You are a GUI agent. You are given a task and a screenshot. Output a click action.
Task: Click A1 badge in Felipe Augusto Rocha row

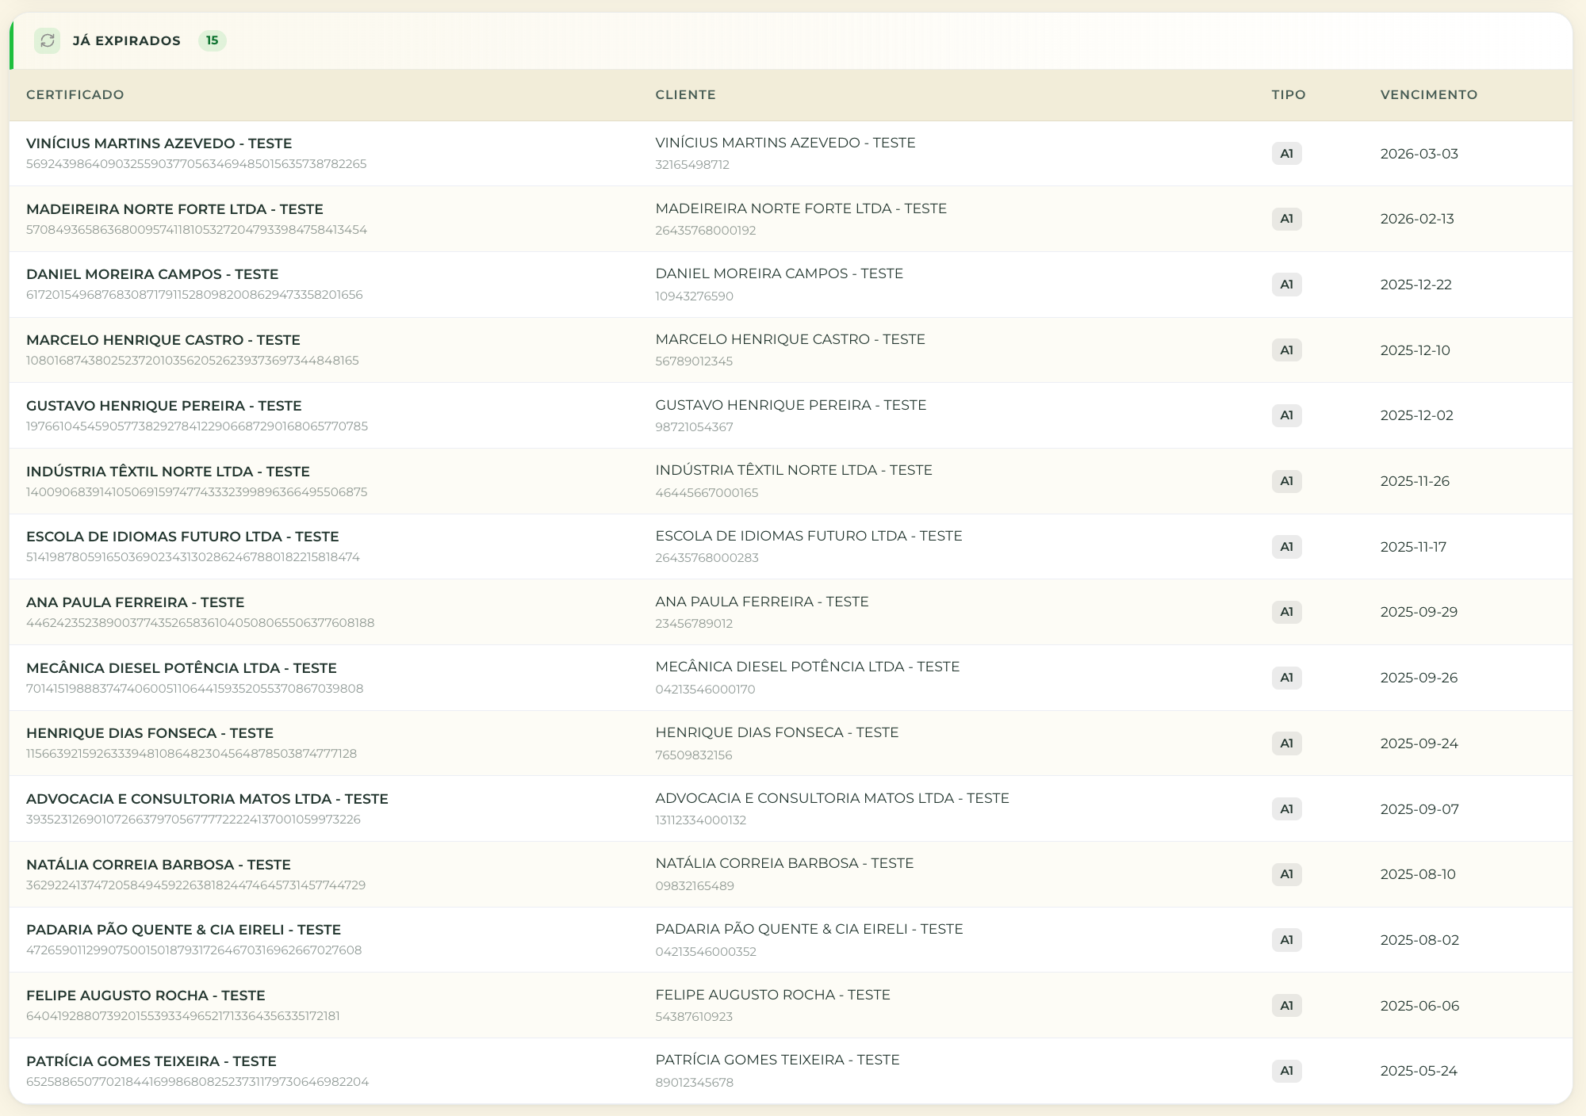pyautogui.click(x=1286, y=1006)
